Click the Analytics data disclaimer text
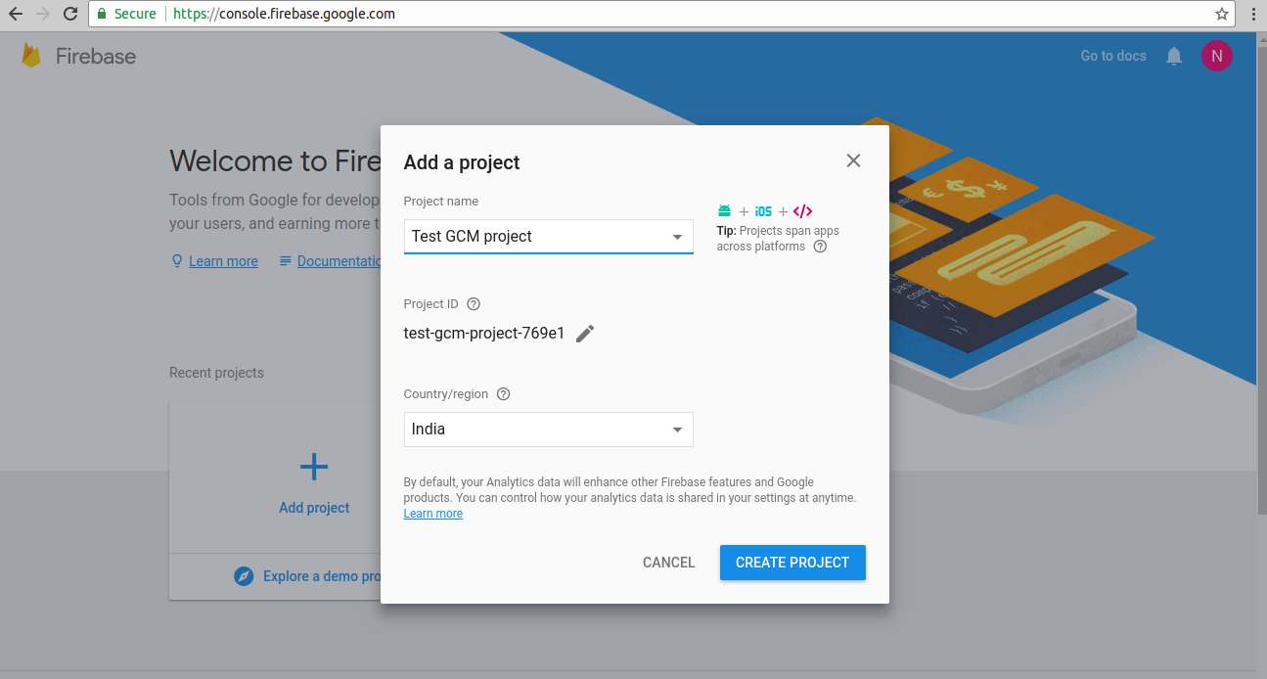The height and width of the screenshot is (679, 1267). click(x=630, y=490)
